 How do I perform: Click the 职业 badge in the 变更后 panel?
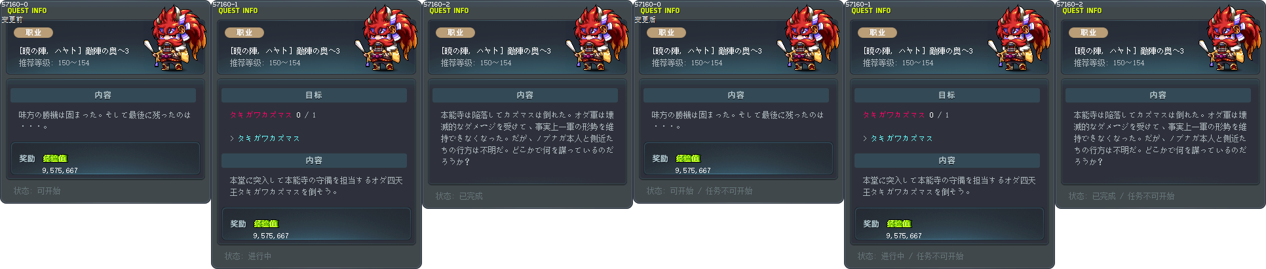666,33
